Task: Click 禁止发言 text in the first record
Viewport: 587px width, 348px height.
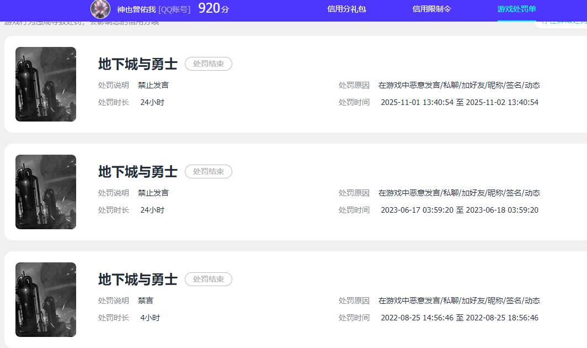Action: [154, 85]
